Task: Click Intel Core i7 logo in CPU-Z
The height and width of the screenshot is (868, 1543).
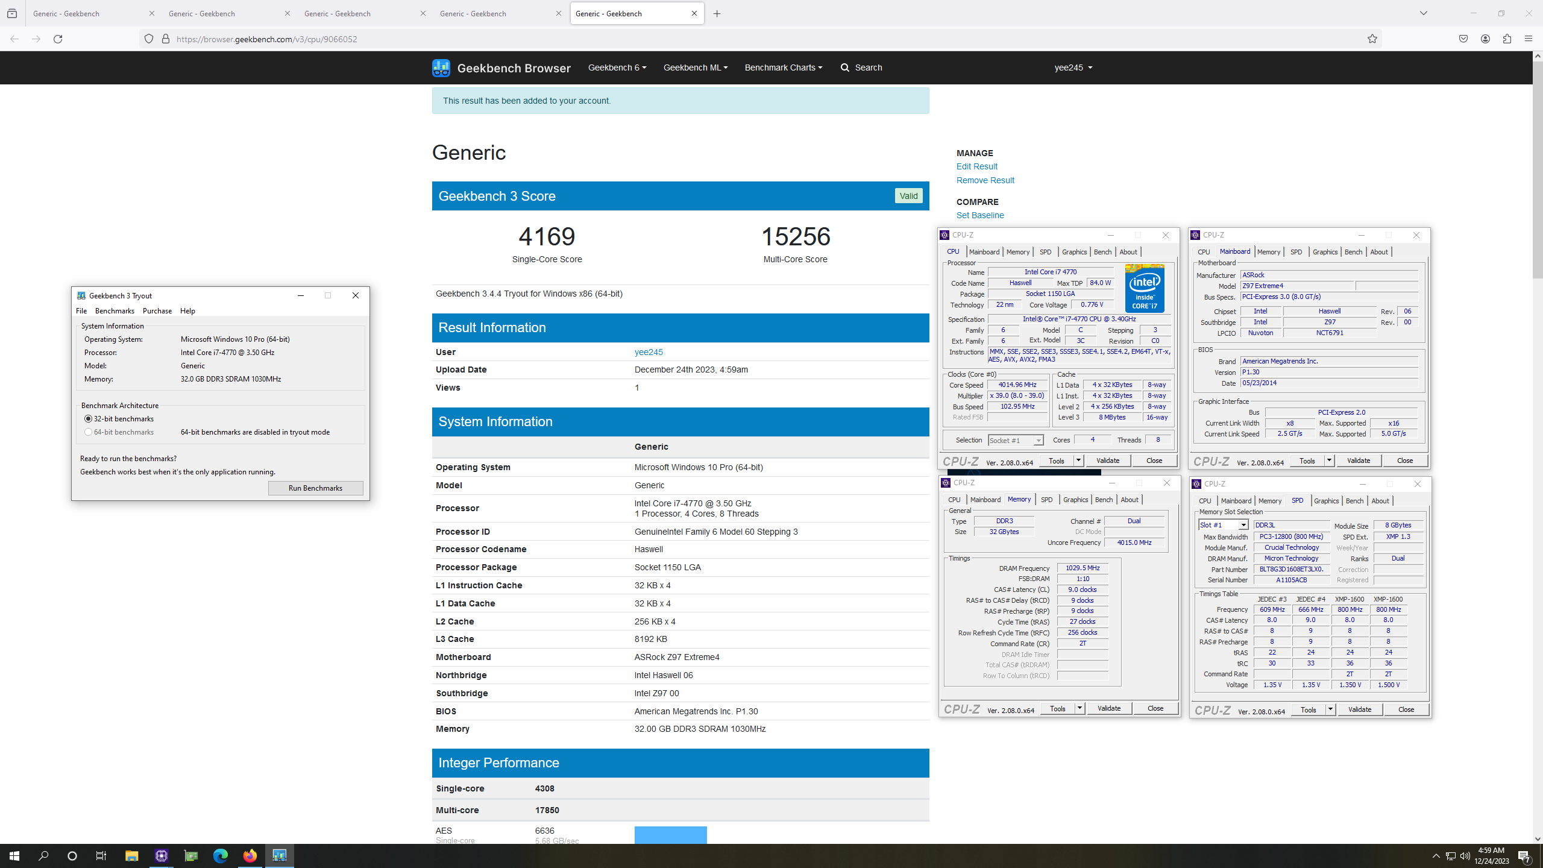Action: (1145, 288)
